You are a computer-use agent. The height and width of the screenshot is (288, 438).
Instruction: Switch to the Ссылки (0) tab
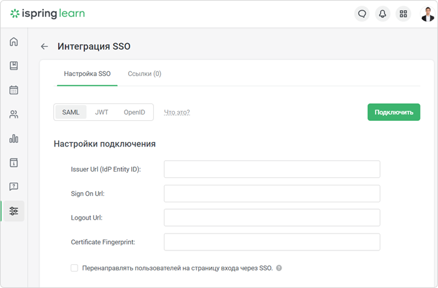click(x=145, y=74)
